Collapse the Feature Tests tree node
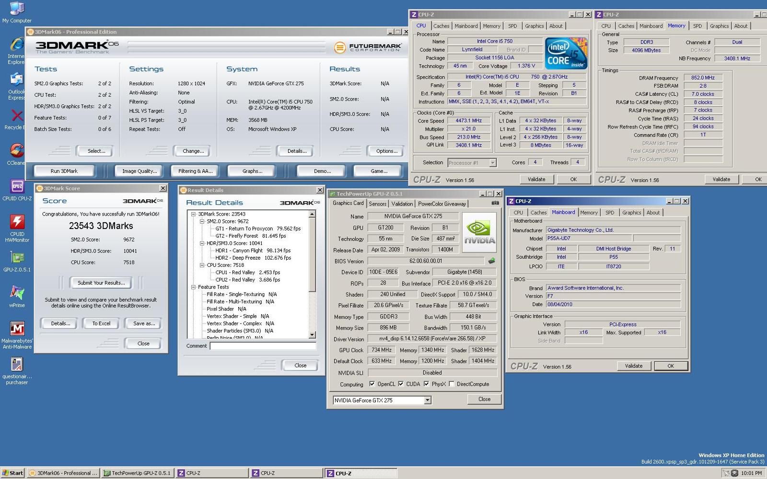This screenshot has width=767, height=479. (x=193, y=287)
